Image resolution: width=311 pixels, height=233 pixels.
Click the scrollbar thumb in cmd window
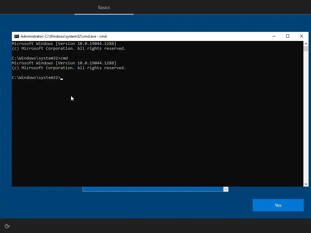click(306, 49)
